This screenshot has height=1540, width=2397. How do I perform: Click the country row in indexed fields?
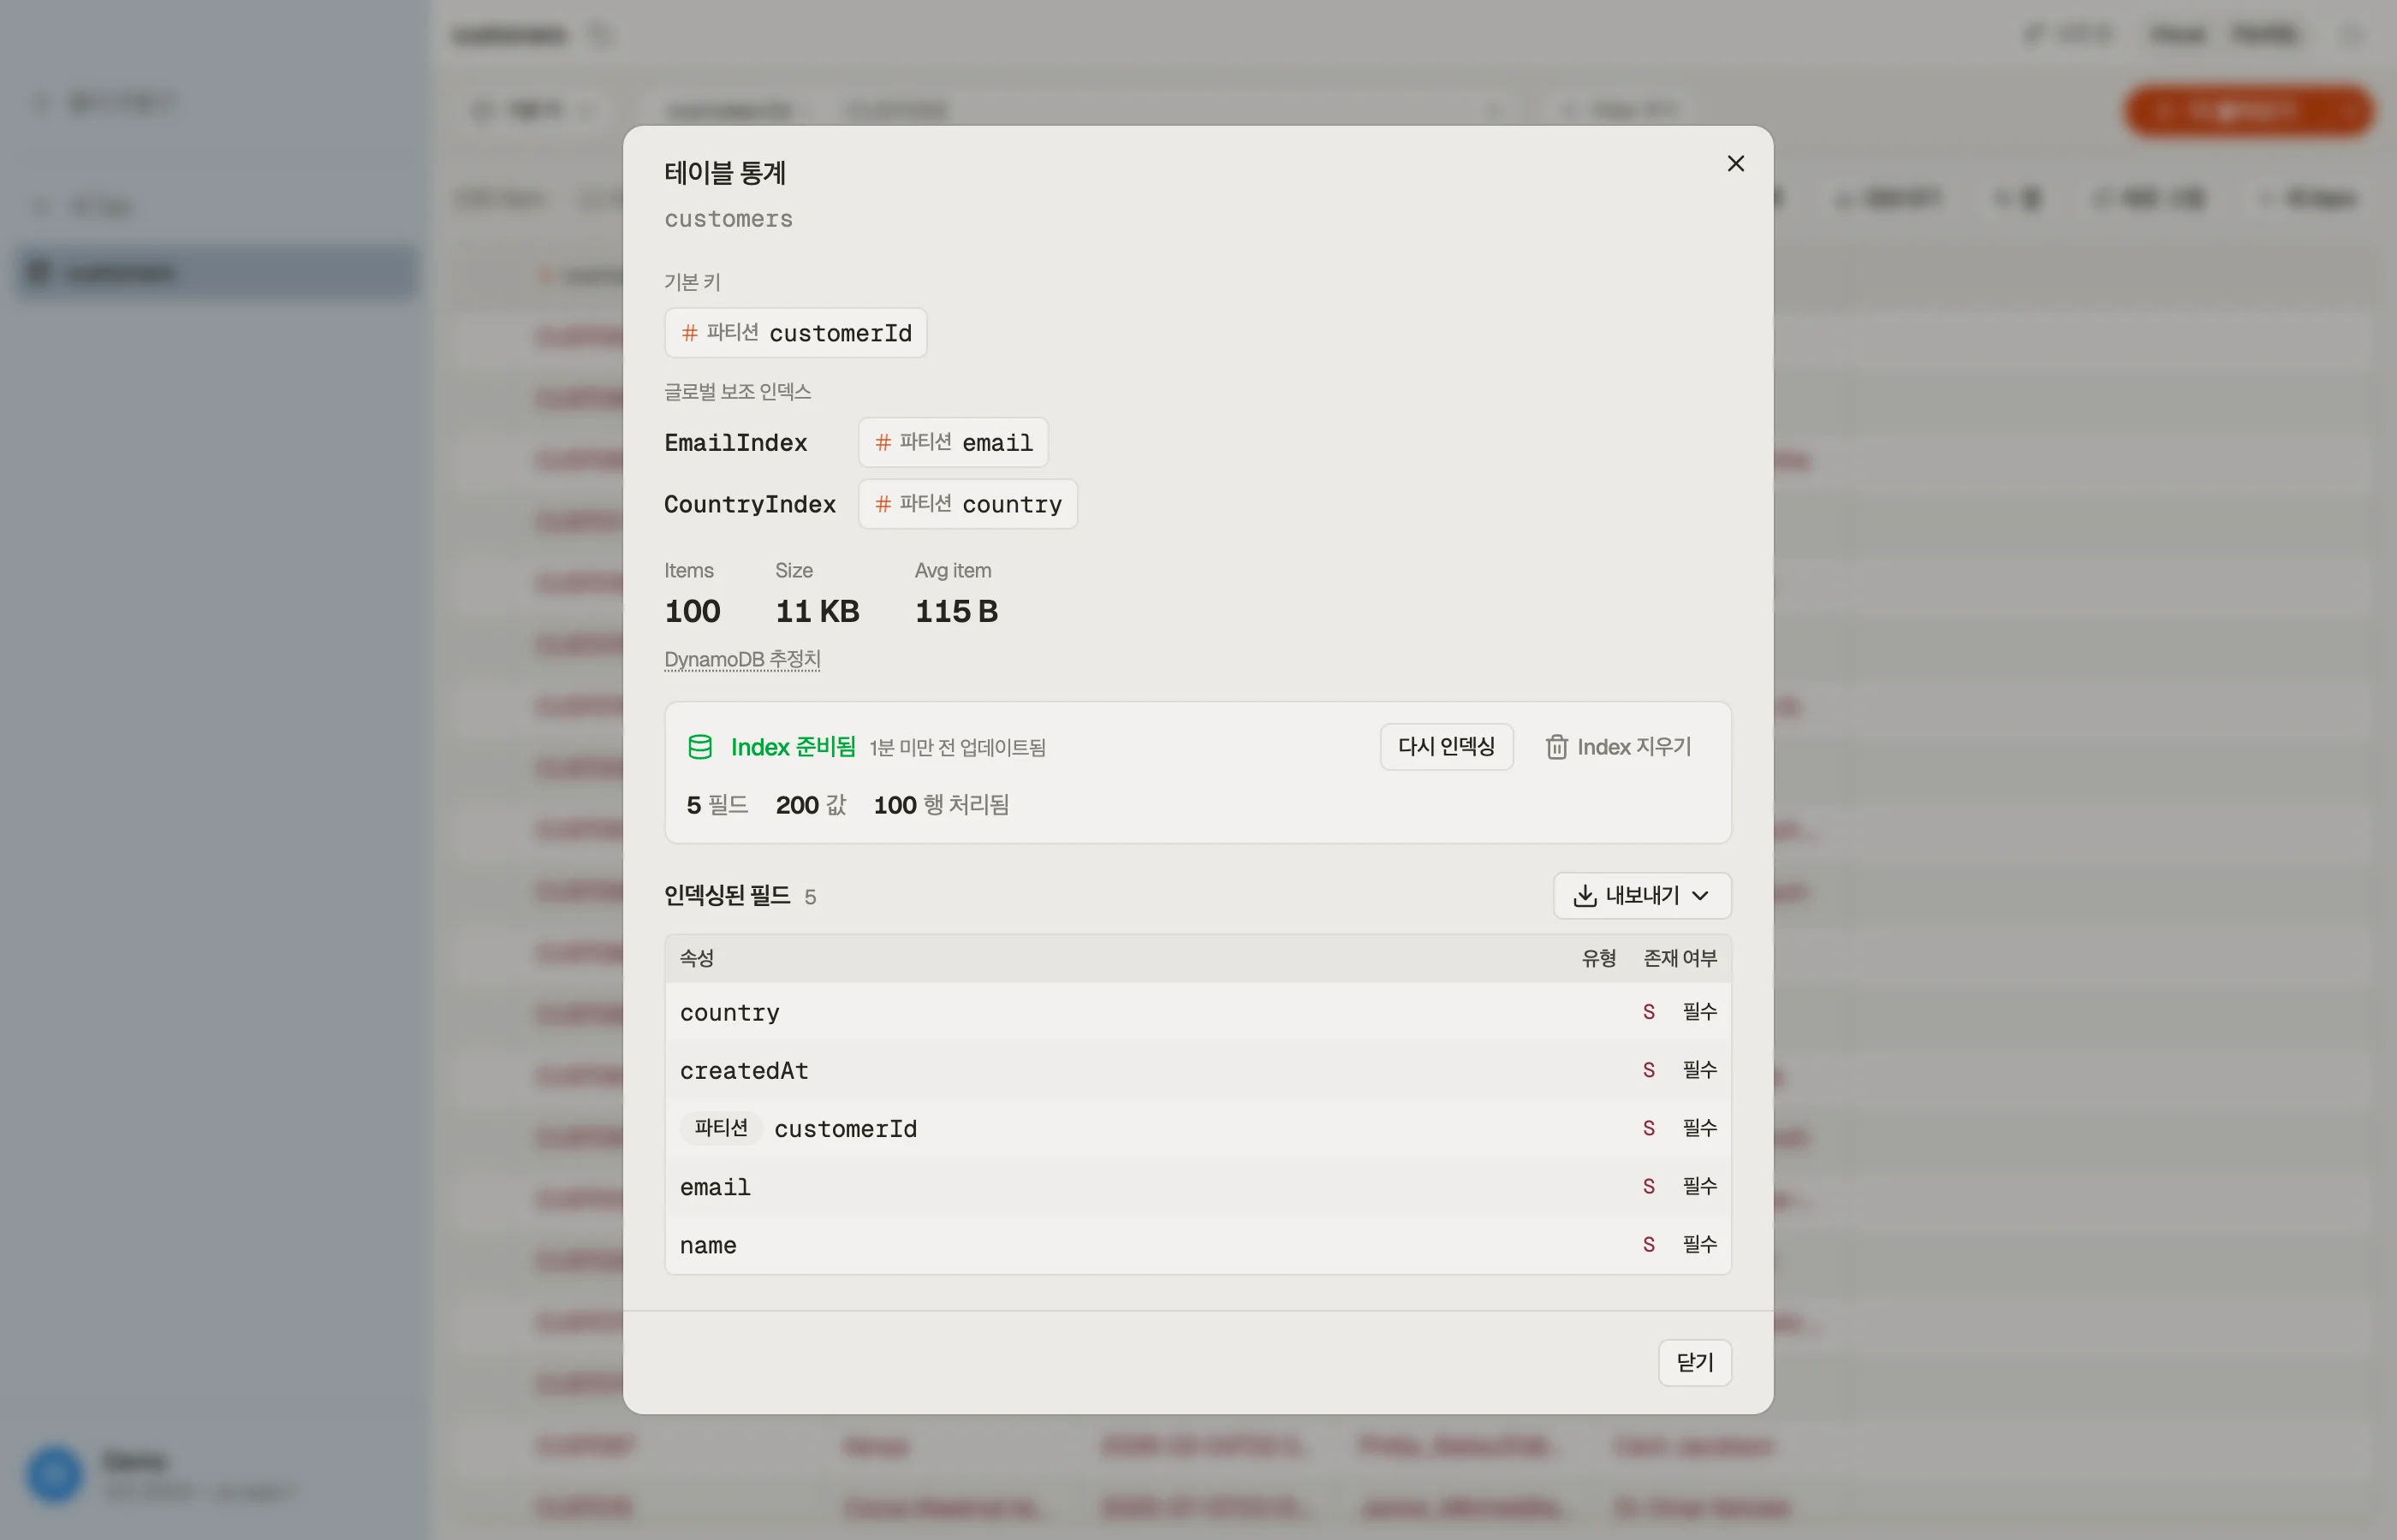click(x=1198, y=1012)
